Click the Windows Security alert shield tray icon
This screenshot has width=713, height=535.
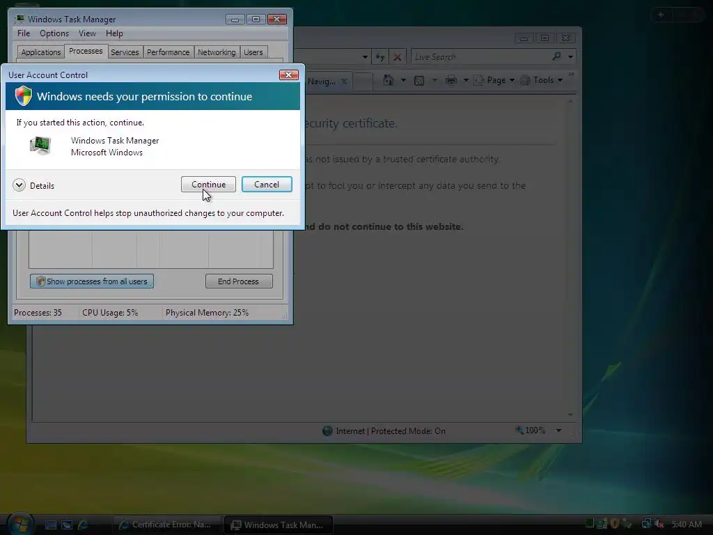point(614,524)
